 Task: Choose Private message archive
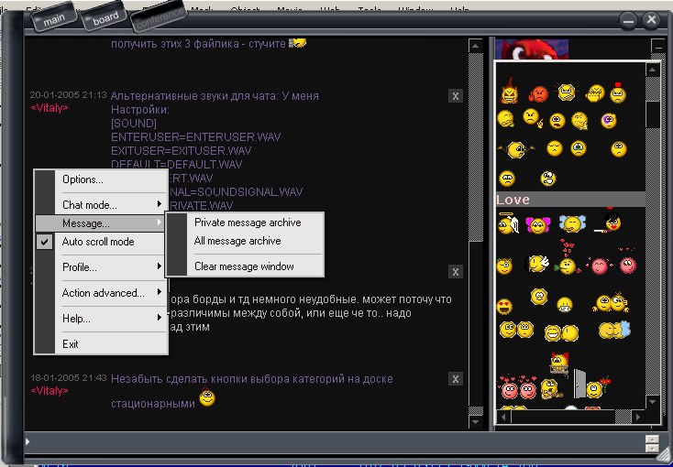pos(247,223)
